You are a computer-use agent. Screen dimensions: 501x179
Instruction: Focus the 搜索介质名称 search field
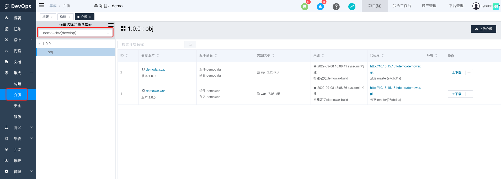point(151,44)
